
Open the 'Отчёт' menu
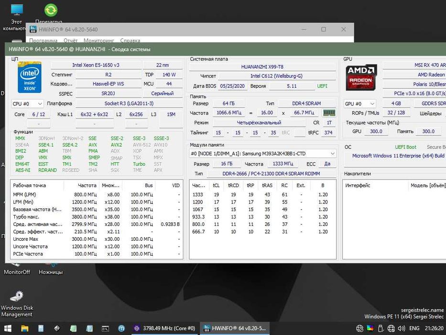(x=71, y=41)
